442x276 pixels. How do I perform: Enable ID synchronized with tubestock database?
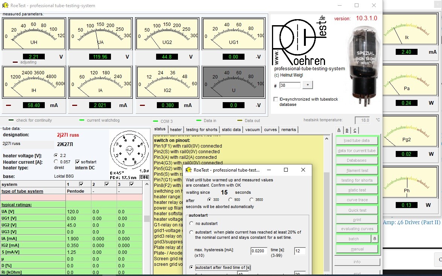(276, 99)
